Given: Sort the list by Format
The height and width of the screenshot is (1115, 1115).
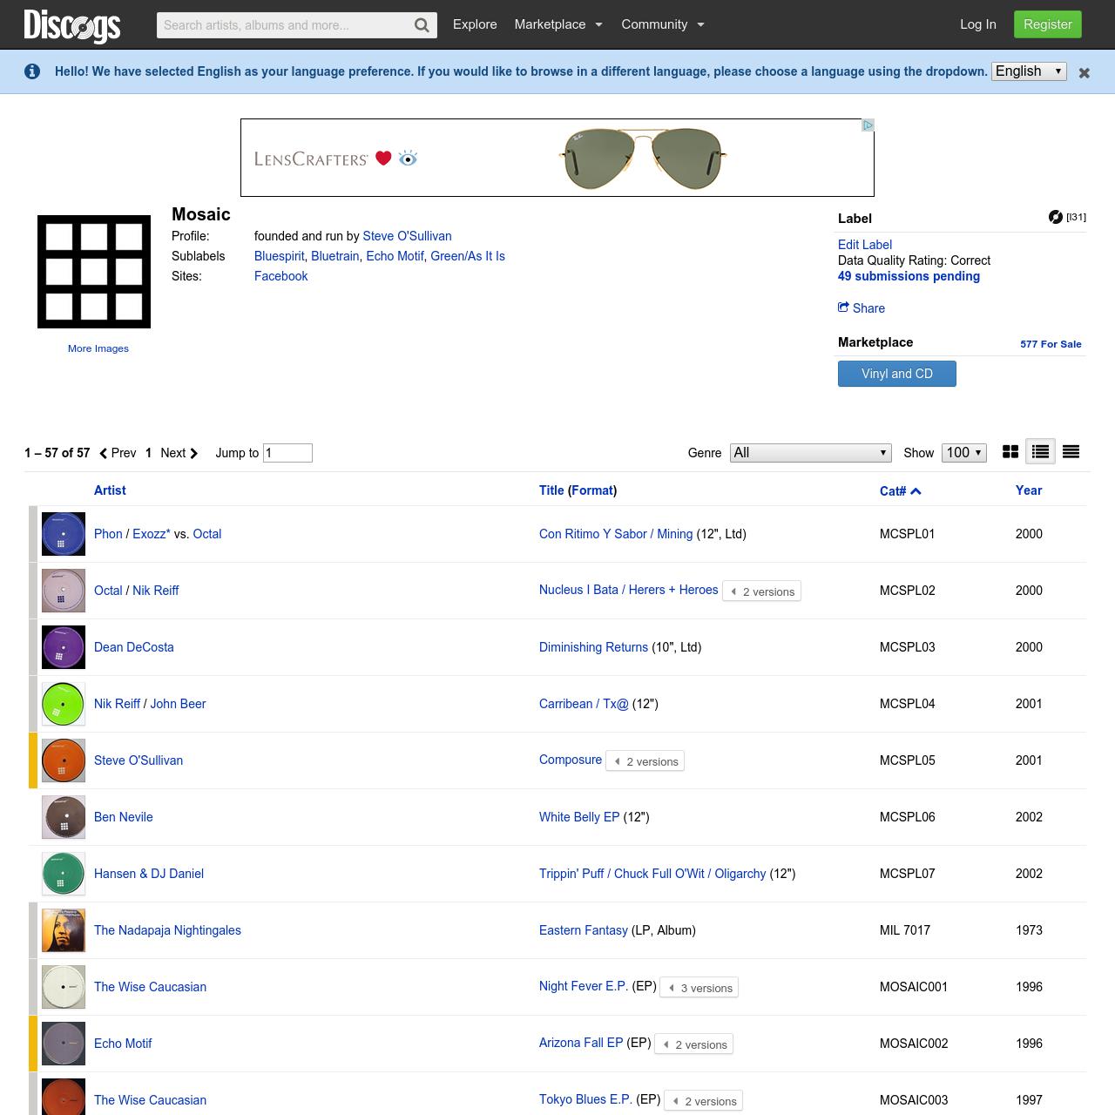Looking at the screenshot, I should click(592, 490).
